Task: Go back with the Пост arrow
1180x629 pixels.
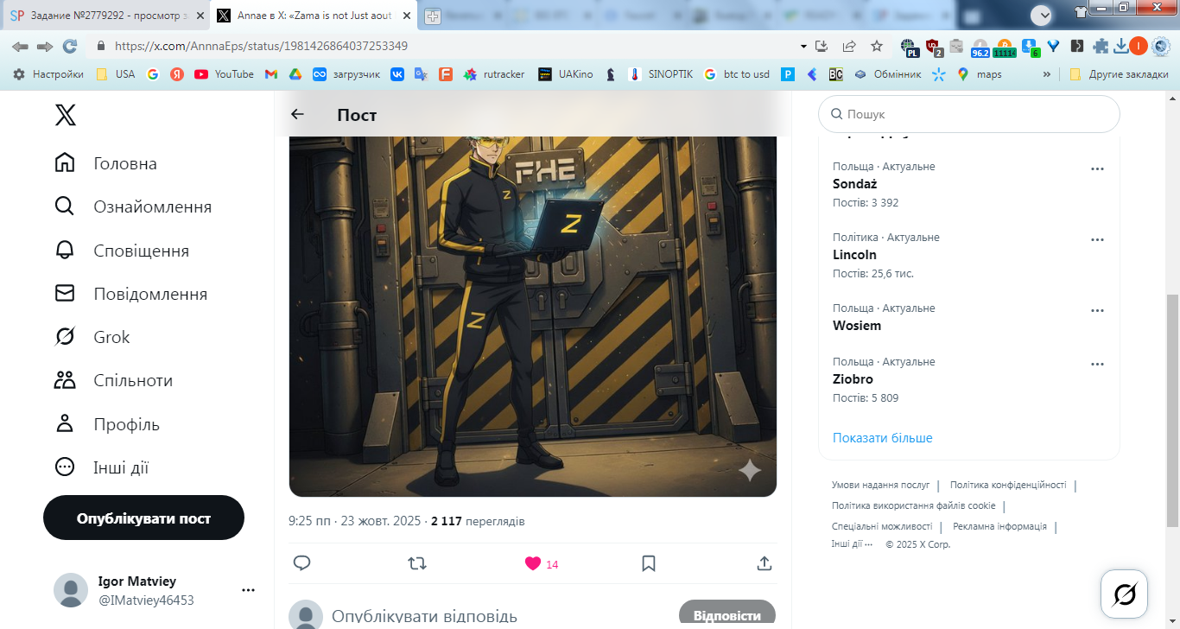Action: [x=298, y=114]
